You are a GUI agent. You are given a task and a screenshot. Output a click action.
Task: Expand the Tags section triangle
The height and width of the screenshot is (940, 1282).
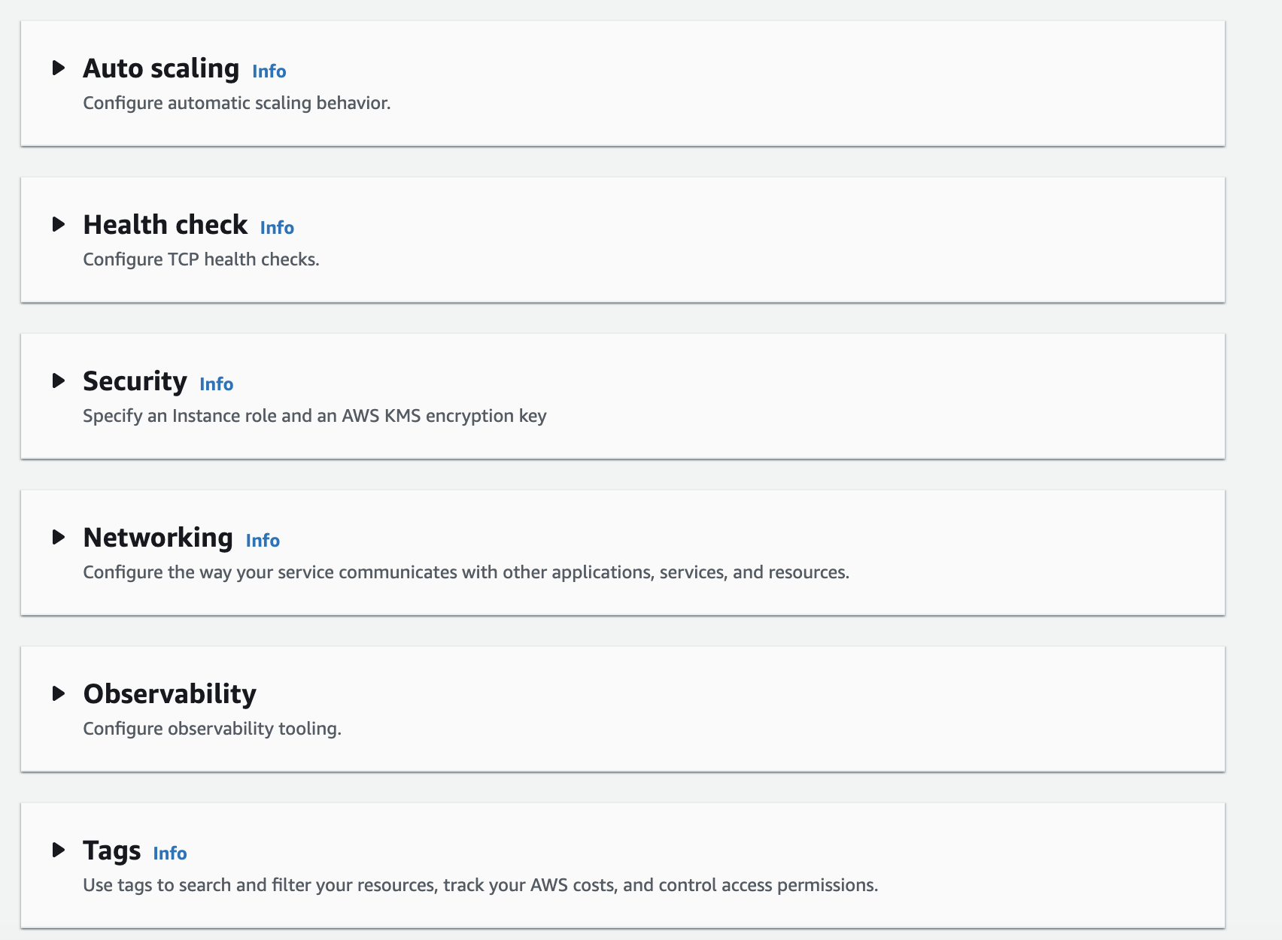click(59, 851)
